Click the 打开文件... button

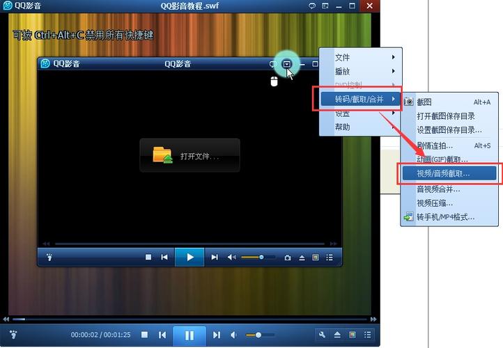pos(189,156)
